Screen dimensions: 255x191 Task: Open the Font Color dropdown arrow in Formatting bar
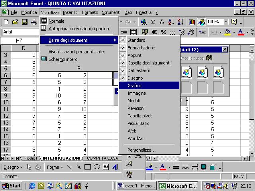[x=247, y=32]
